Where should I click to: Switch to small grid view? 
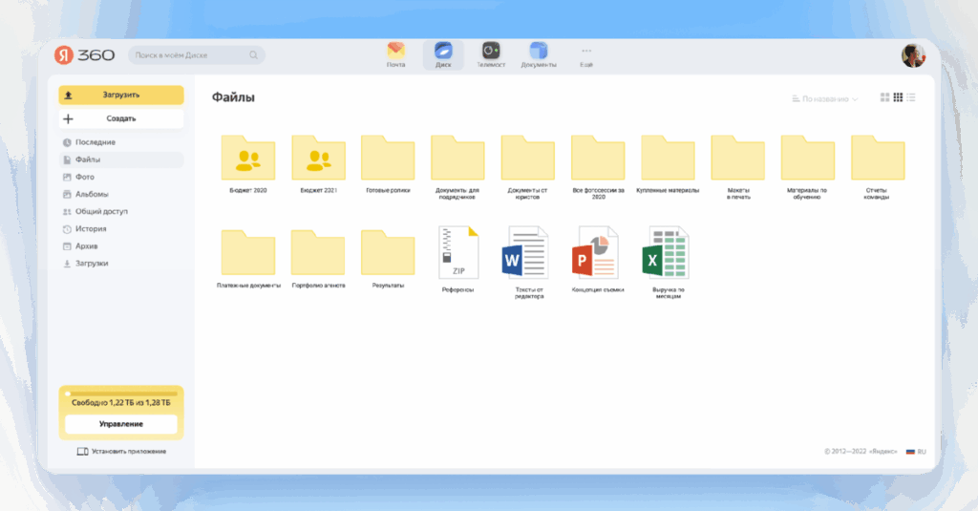click(898, 98)
